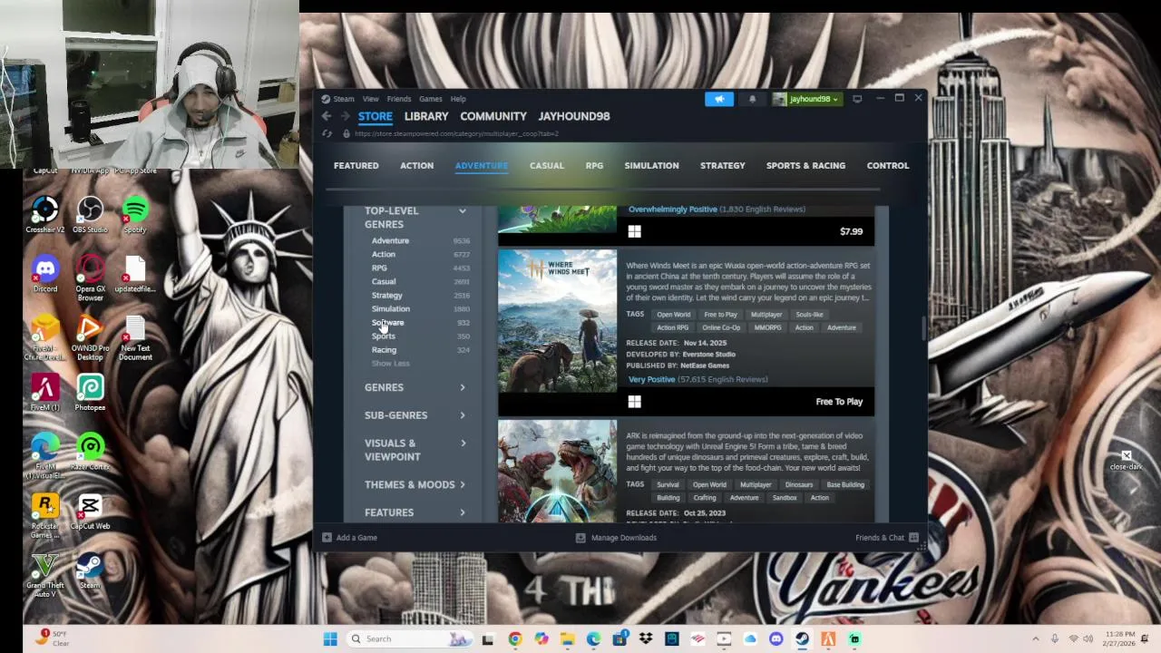Click the Dinosaurs tag on ARK
The width and height of the screenshot is (1161, 653).
click(x=799, y=484)
